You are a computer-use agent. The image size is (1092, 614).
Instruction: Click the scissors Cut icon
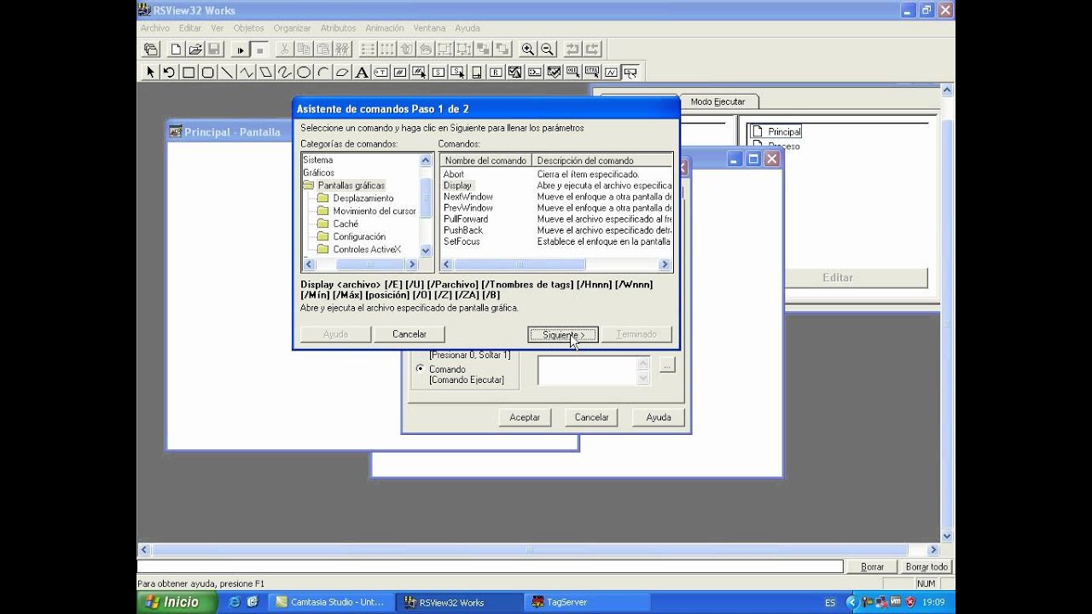pyautogui.click(x=284, y=49)
